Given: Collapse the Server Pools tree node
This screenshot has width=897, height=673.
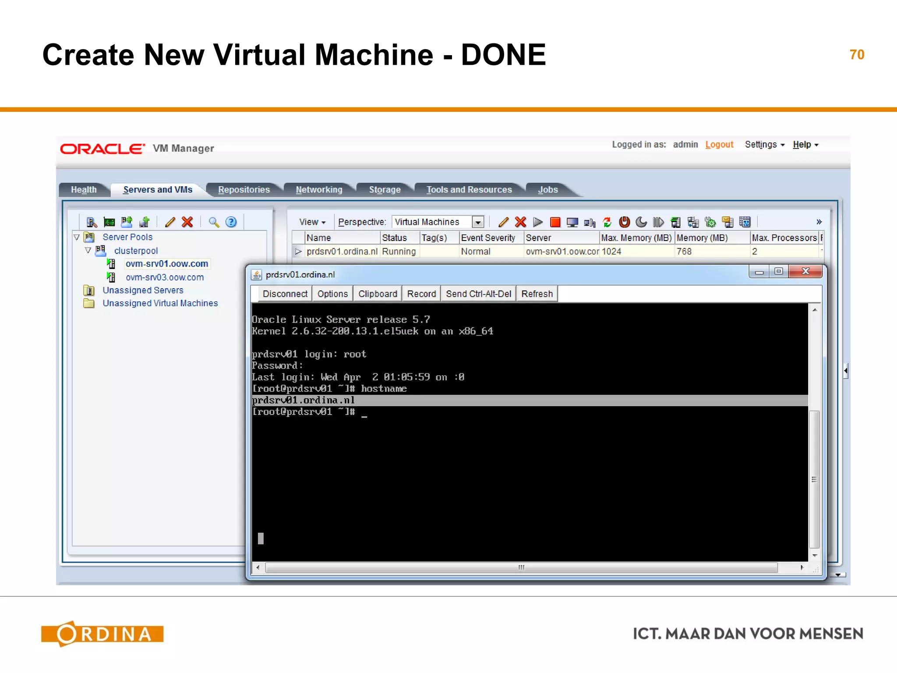Looking at the screenshot, I should click(77, 237).
